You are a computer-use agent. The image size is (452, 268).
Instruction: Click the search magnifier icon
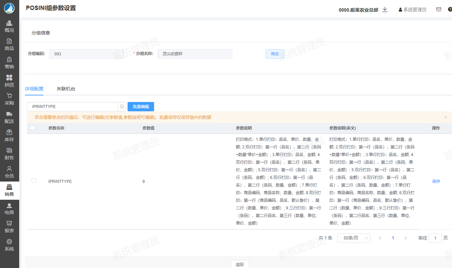[x=122, y=107]
